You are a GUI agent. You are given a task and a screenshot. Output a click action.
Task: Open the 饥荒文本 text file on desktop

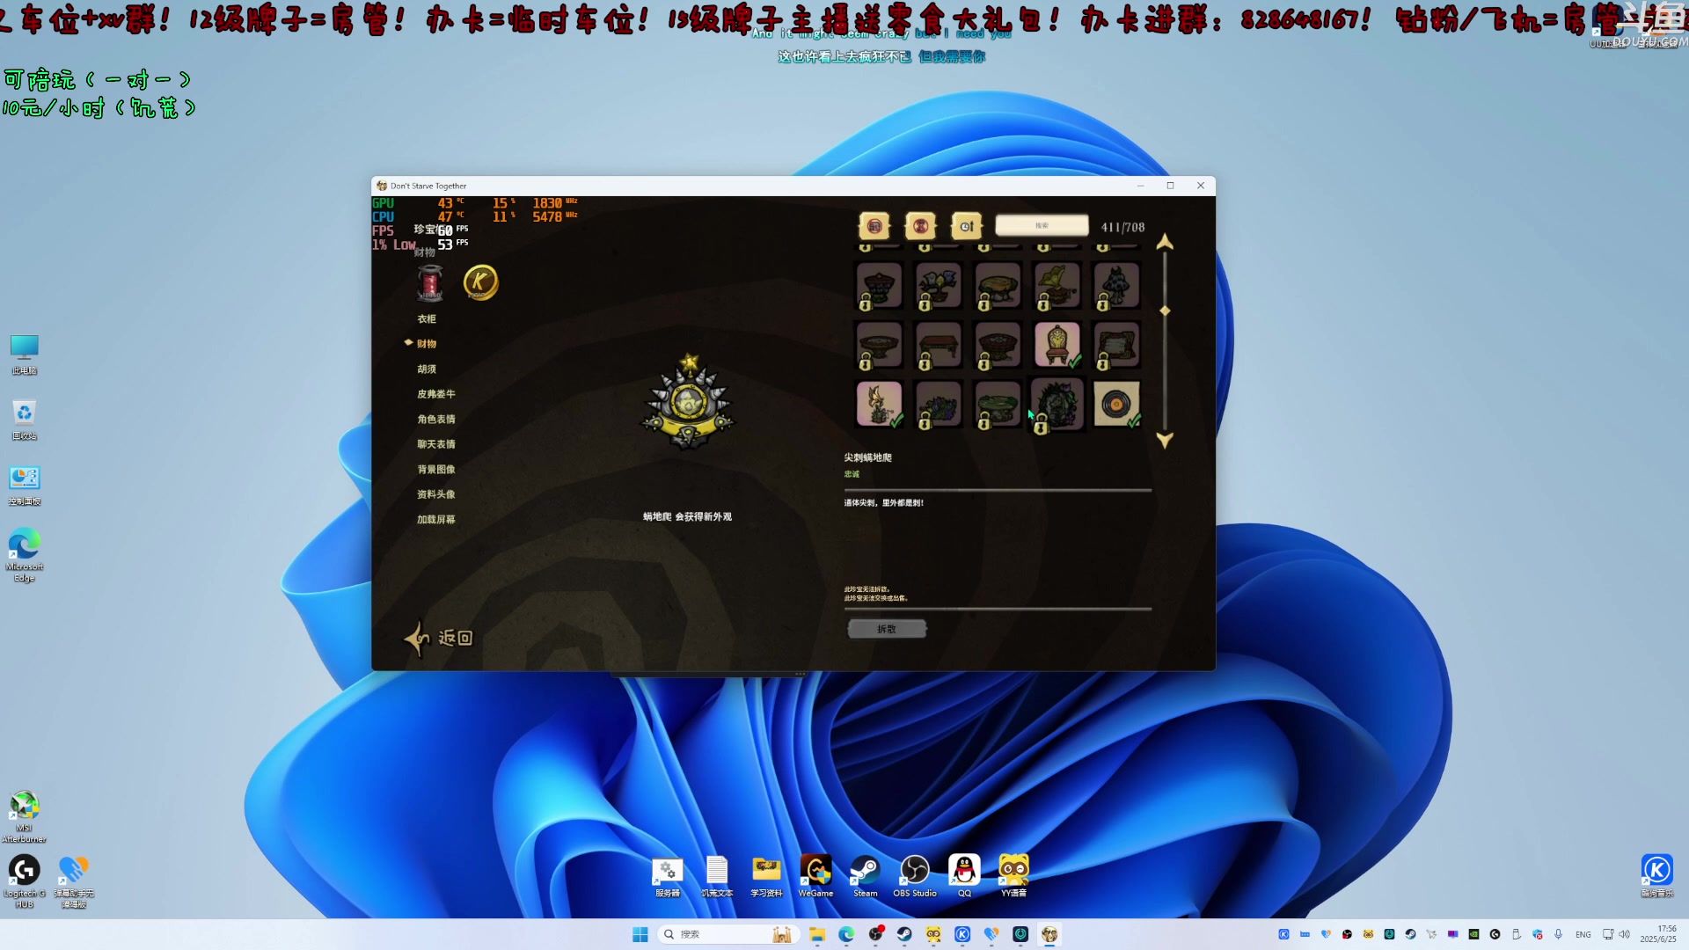point(717,876)
